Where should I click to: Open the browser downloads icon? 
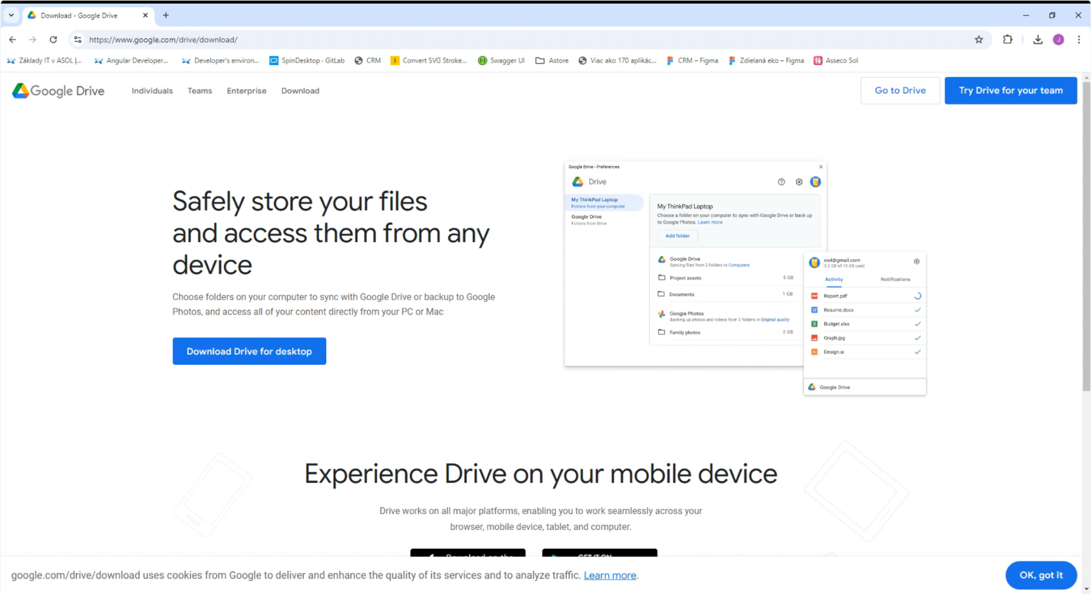tap(1038, 40)
